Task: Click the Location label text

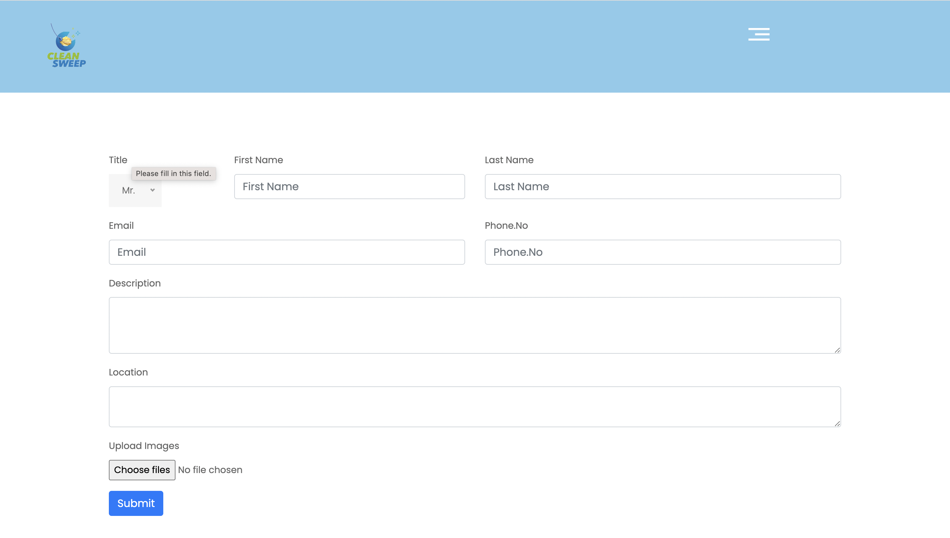Action: tap(128, 373)
